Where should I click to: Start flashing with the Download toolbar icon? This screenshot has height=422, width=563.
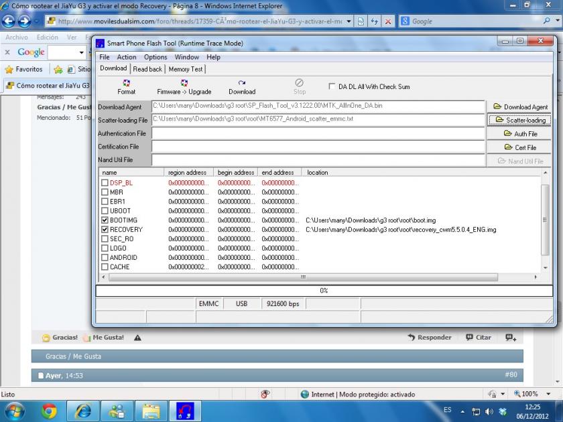click(x=242, y=87)
